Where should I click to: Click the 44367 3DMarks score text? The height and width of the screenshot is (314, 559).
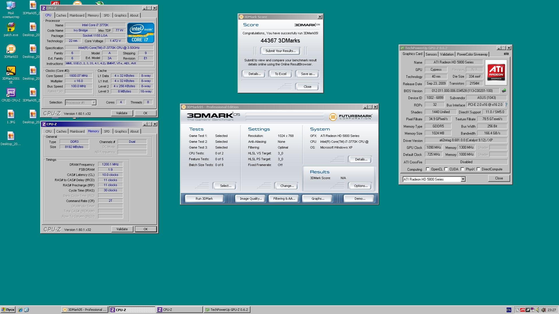click(280, 41)
